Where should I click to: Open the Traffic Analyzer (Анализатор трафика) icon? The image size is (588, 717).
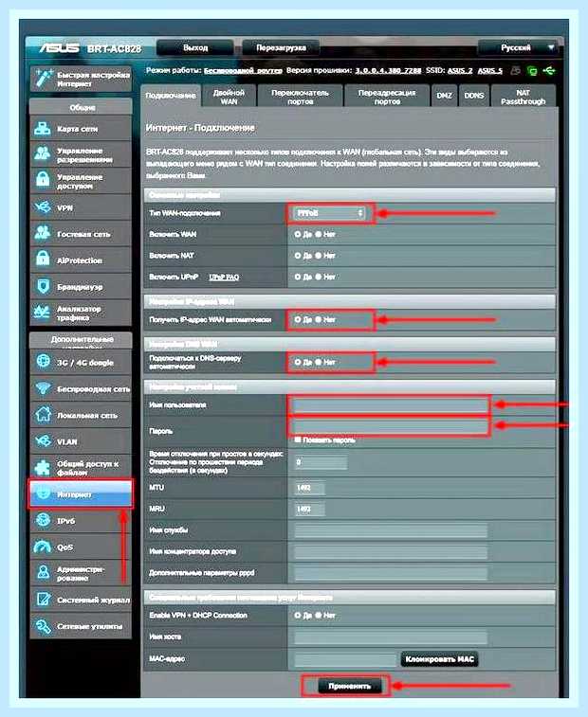[x=43, y=313]
